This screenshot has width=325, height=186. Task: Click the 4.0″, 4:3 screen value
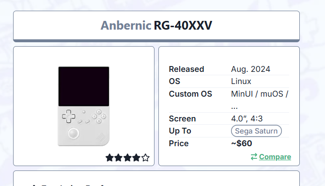pos(247,118)
